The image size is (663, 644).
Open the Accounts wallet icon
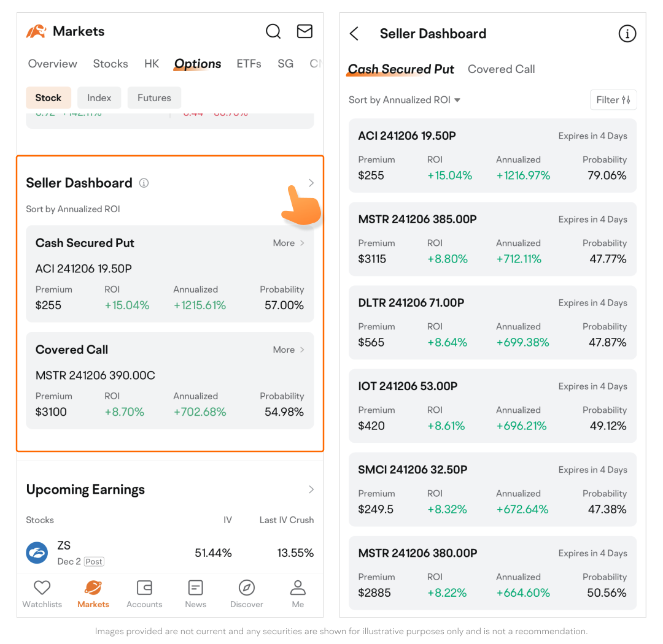(144, 588)
